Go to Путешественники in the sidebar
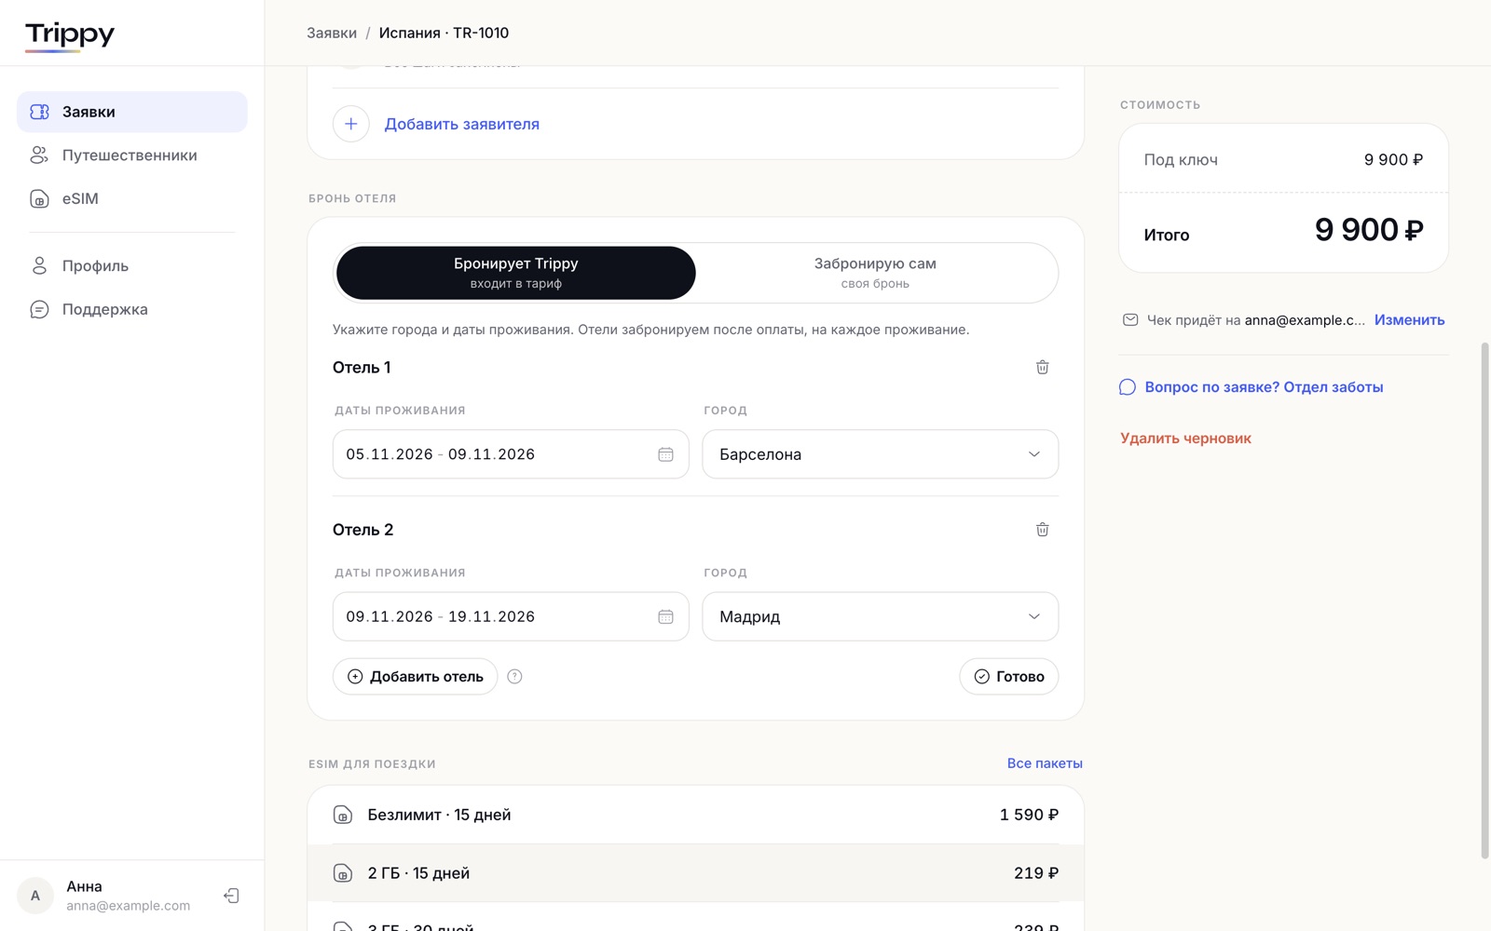This screenshot has height=931, width=1491. tap(132, 155)
